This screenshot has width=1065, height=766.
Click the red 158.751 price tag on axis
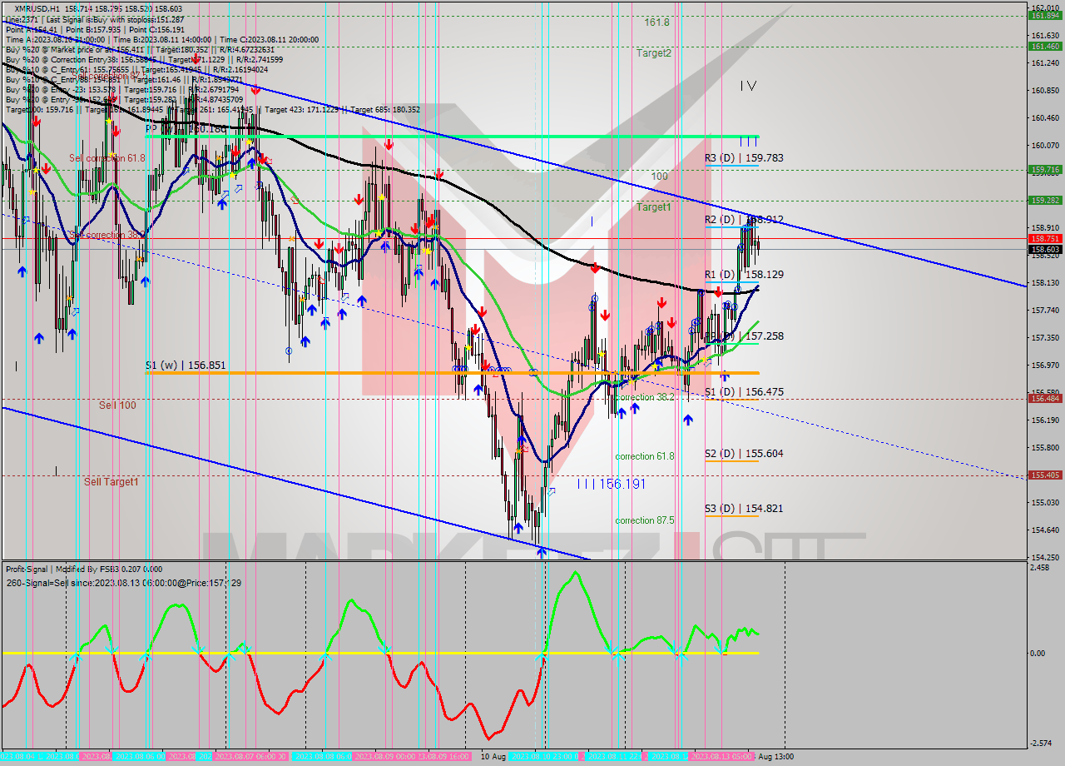tap(1045, 238)
